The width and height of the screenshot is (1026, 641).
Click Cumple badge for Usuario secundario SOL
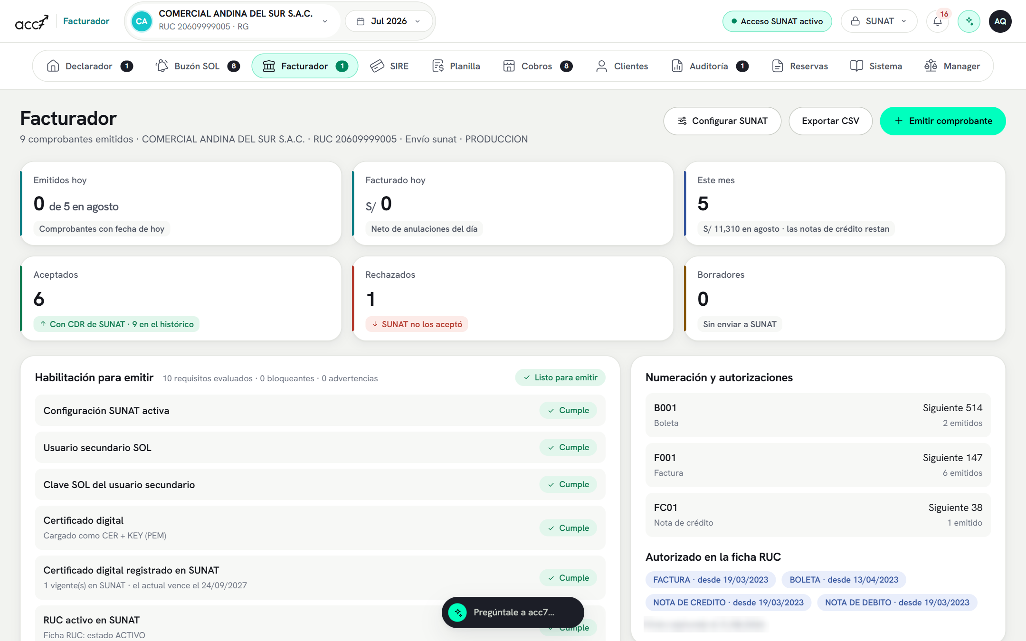click(x=568, y=447)
